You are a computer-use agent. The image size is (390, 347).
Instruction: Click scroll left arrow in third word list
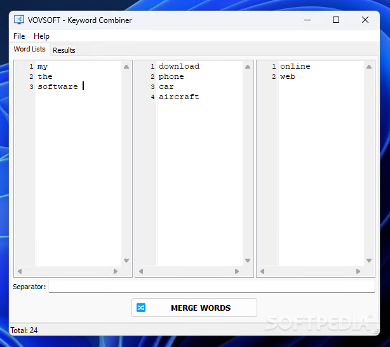point(262,271)
